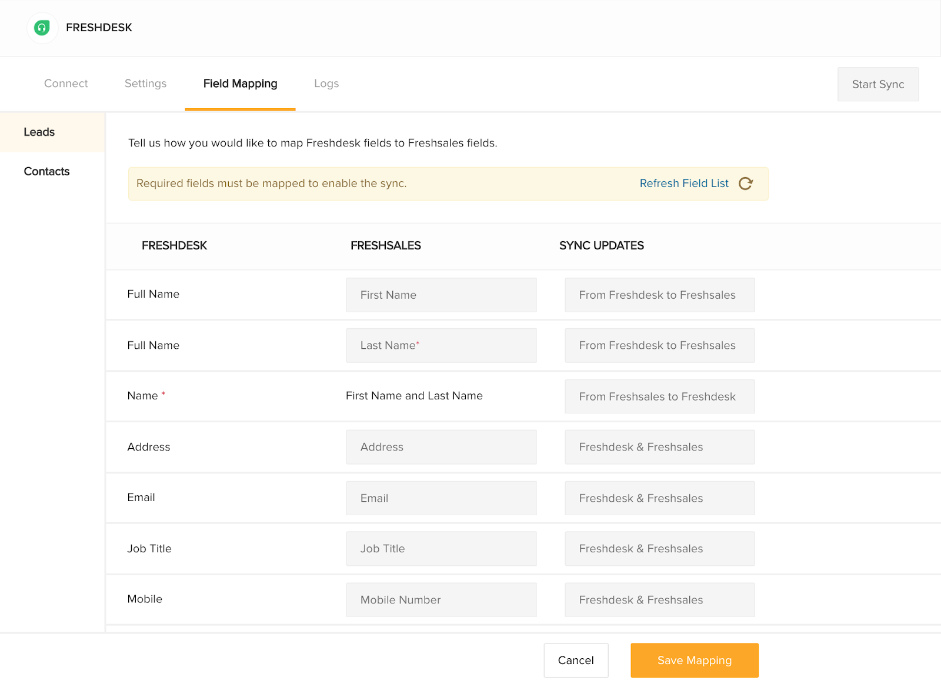This screenshot has width=941, height=687.
Task: Switch to the Connect tab
Action: pyautogui.click(x=65, y=84)
